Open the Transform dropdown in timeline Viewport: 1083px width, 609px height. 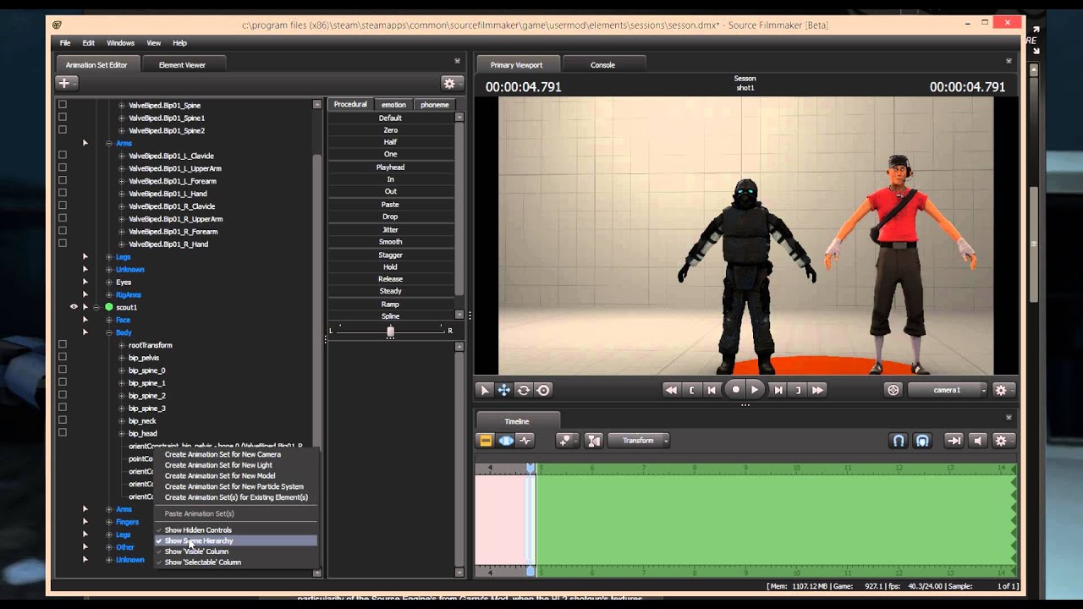639,441
